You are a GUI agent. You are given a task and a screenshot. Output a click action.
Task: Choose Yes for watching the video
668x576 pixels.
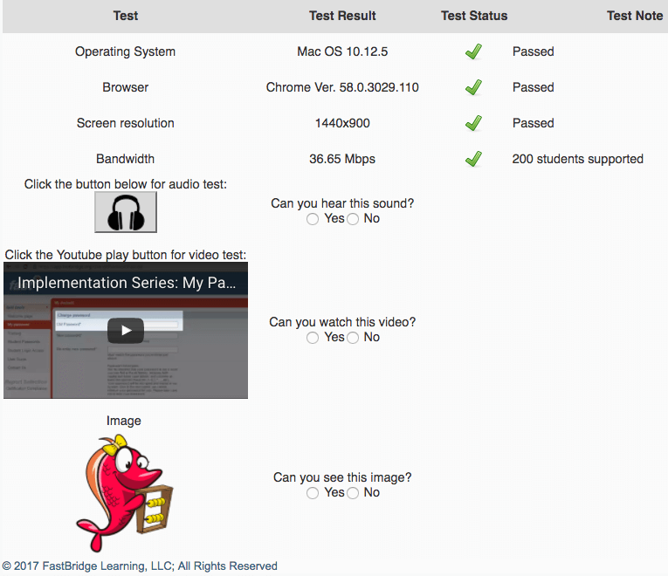click(313, 338)
